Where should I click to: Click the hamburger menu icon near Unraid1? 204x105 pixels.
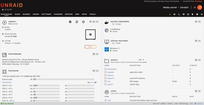click(195, 7)
